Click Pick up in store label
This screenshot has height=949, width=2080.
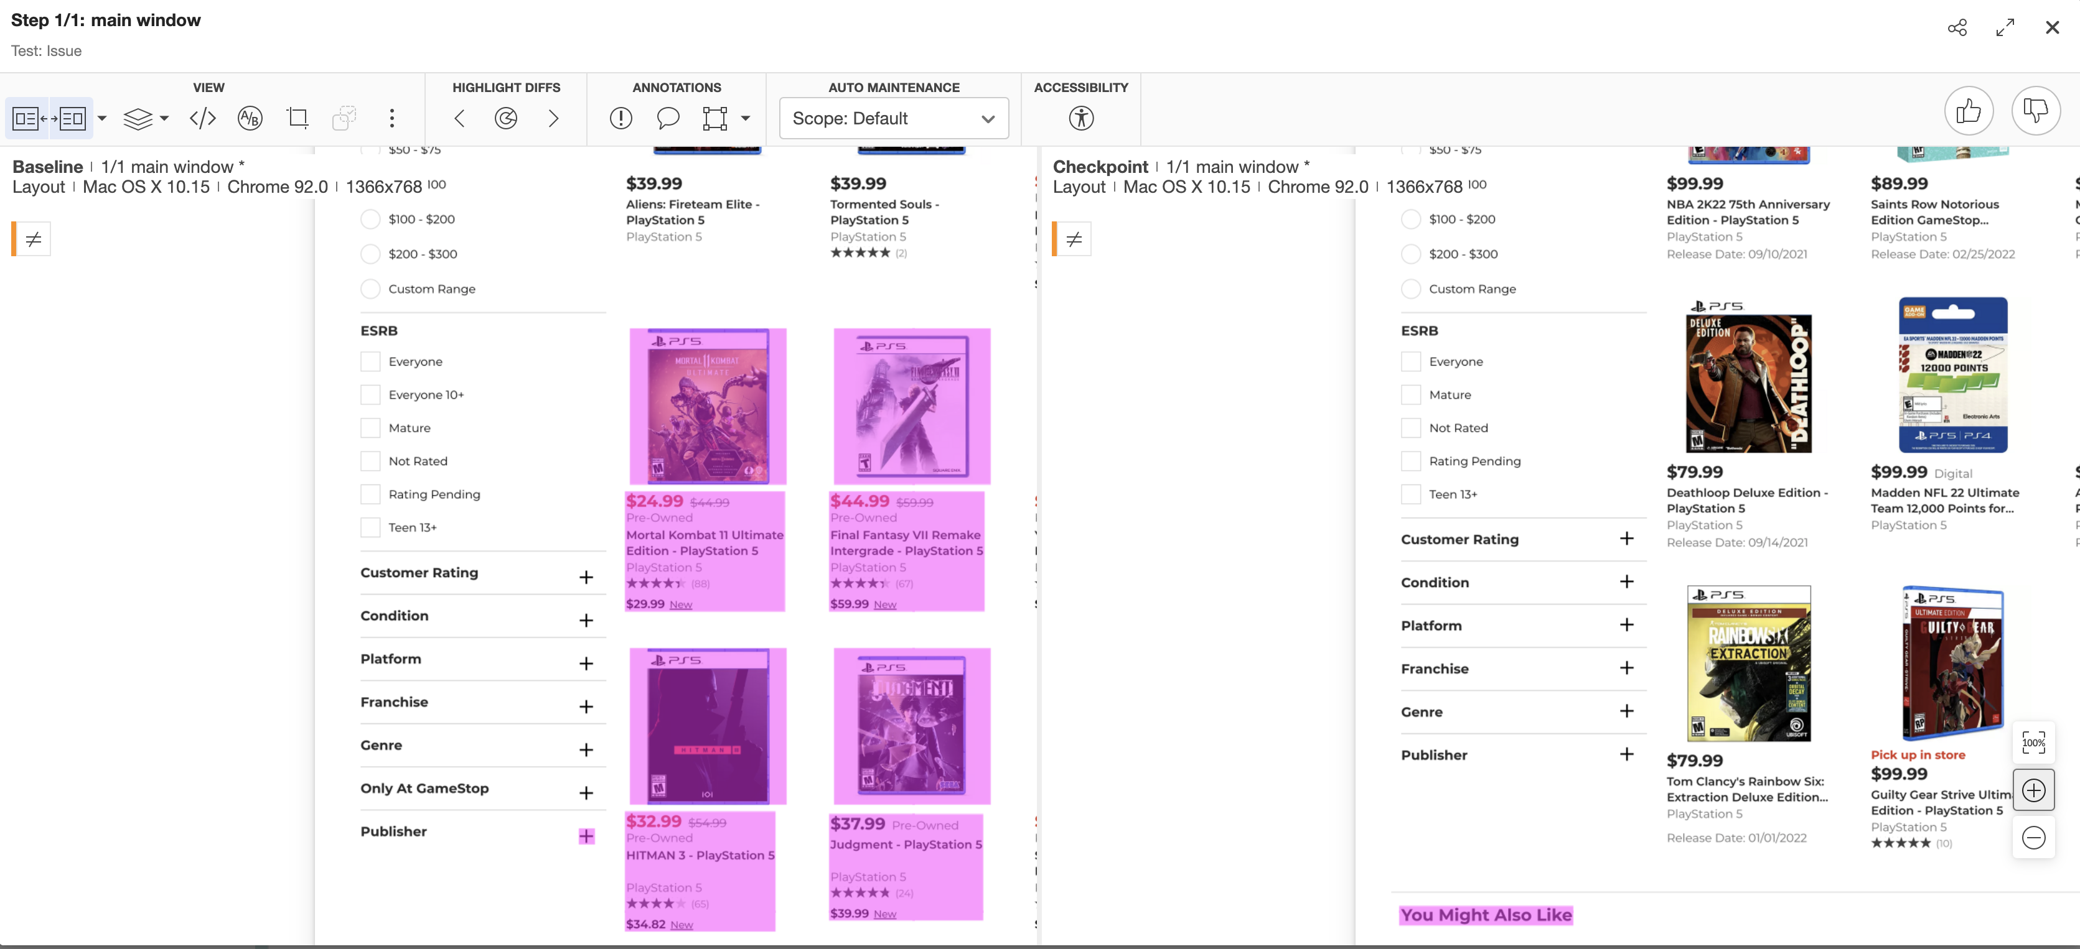[x=1918, y=754]
